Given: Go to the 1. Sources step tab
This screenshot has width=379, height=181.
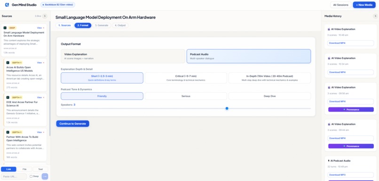Looking at the screenshot, I should [x=64, y=25].
